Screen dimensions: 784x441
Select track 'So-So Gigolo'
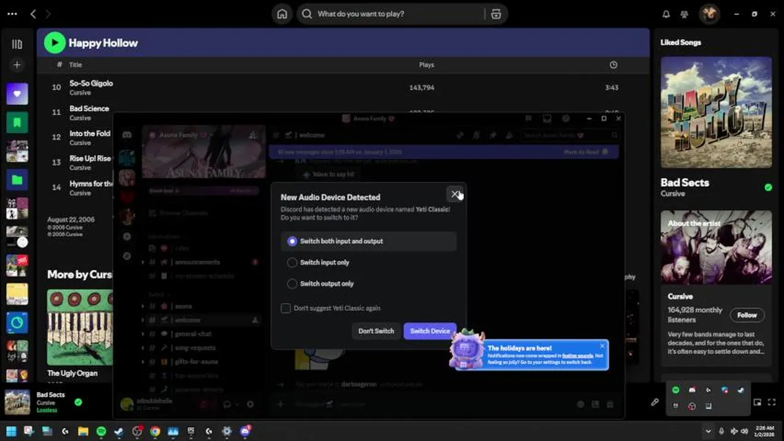[91, 83]
